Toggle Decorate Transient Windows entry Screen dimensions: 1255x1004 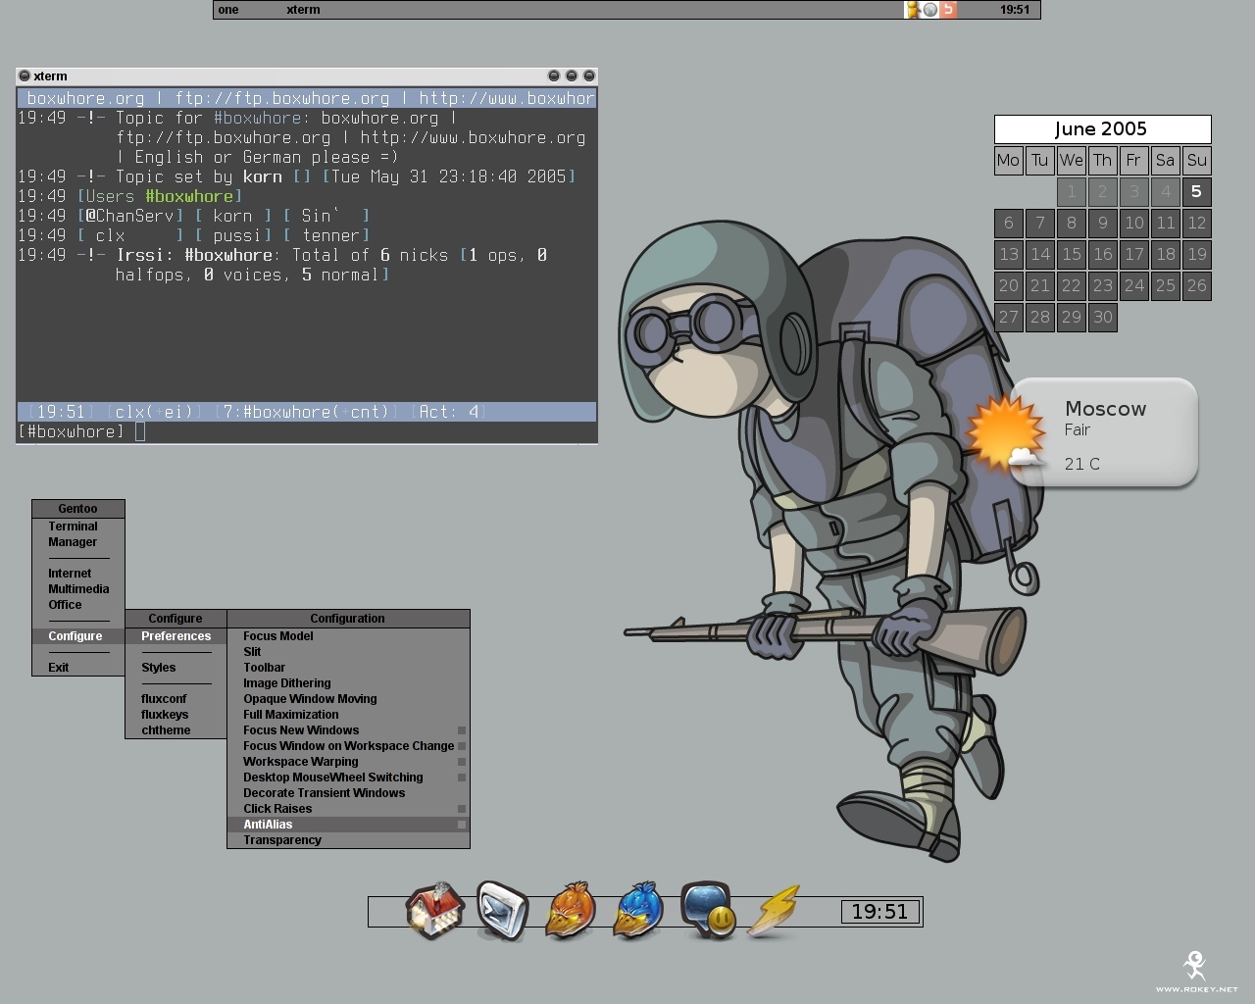[x=348, y=793]
